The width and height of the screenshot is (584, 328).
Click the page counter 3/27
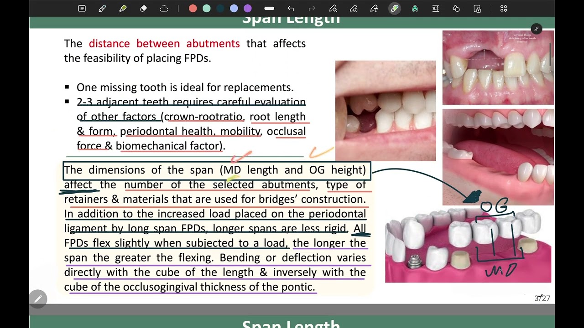coord(542,298)
